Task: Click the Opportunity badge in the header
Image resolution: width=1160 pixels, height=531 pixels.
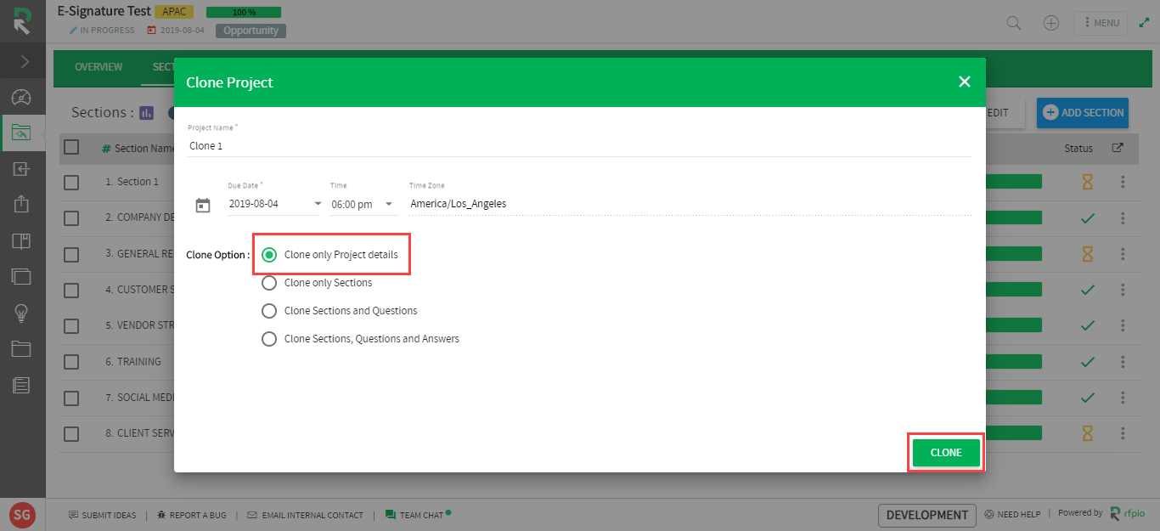Action: (x=251, y=31)
